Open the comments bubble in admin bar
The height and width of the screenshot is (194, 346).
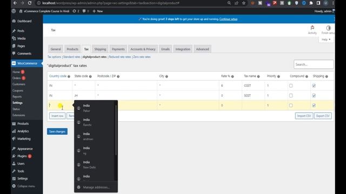[x=85, y=11]
